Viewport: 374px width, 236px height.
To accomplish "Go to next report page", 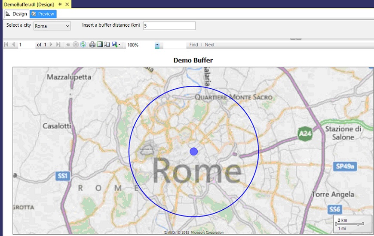I will coord(51,44).
